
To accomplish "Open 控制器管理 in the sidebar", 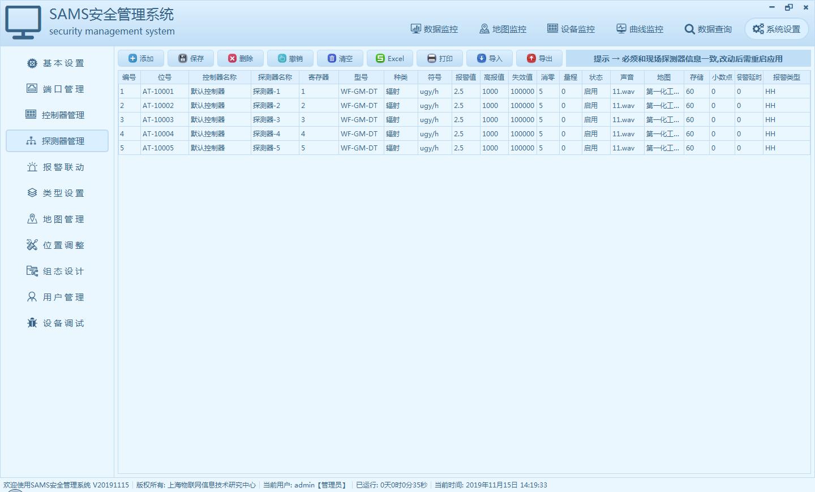I will pyautogui.click(x=57, y=115).
